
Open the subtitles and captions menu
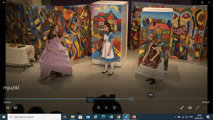click(15, 108)
